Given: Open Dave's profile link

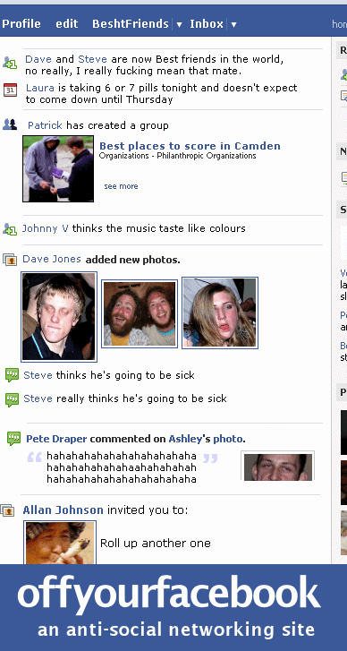Looking at the screenshot, I should click(x=38, y=59).
